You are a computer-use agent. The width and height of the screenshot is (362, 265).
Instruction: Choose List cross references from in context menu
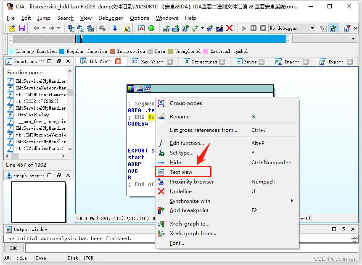click(203, 130)
